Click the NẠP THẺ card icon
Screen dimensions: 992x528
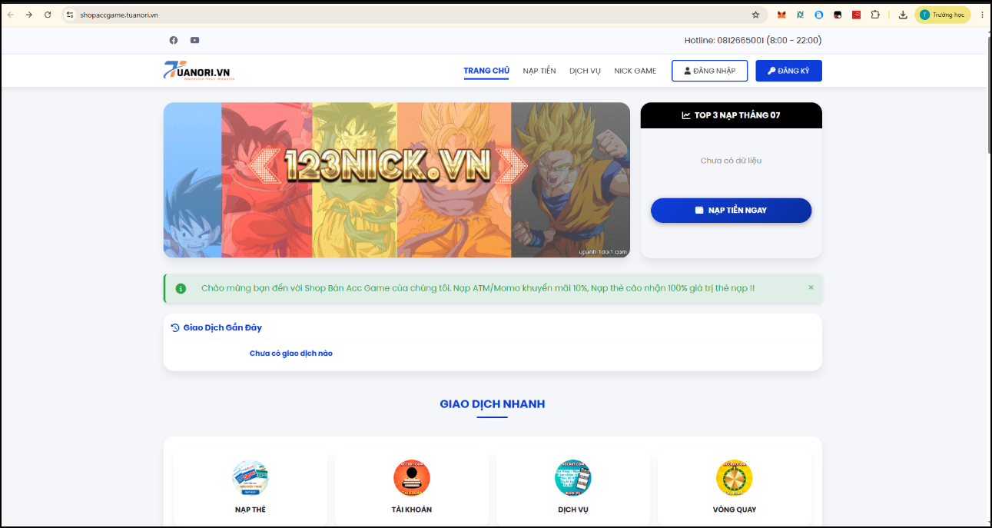[x=250, y=477]
